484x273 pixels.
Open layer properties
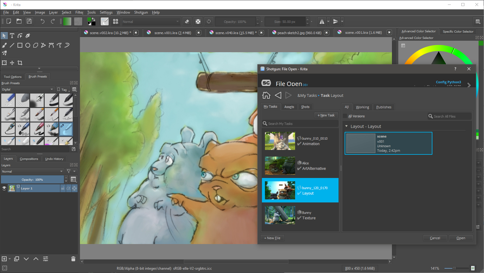(46, 259)
